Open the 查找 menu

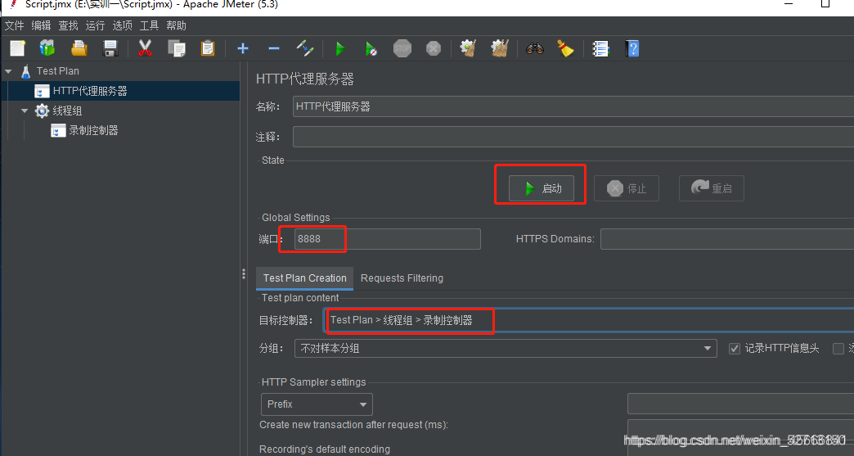pyautogui.click(x=68, y=25)
